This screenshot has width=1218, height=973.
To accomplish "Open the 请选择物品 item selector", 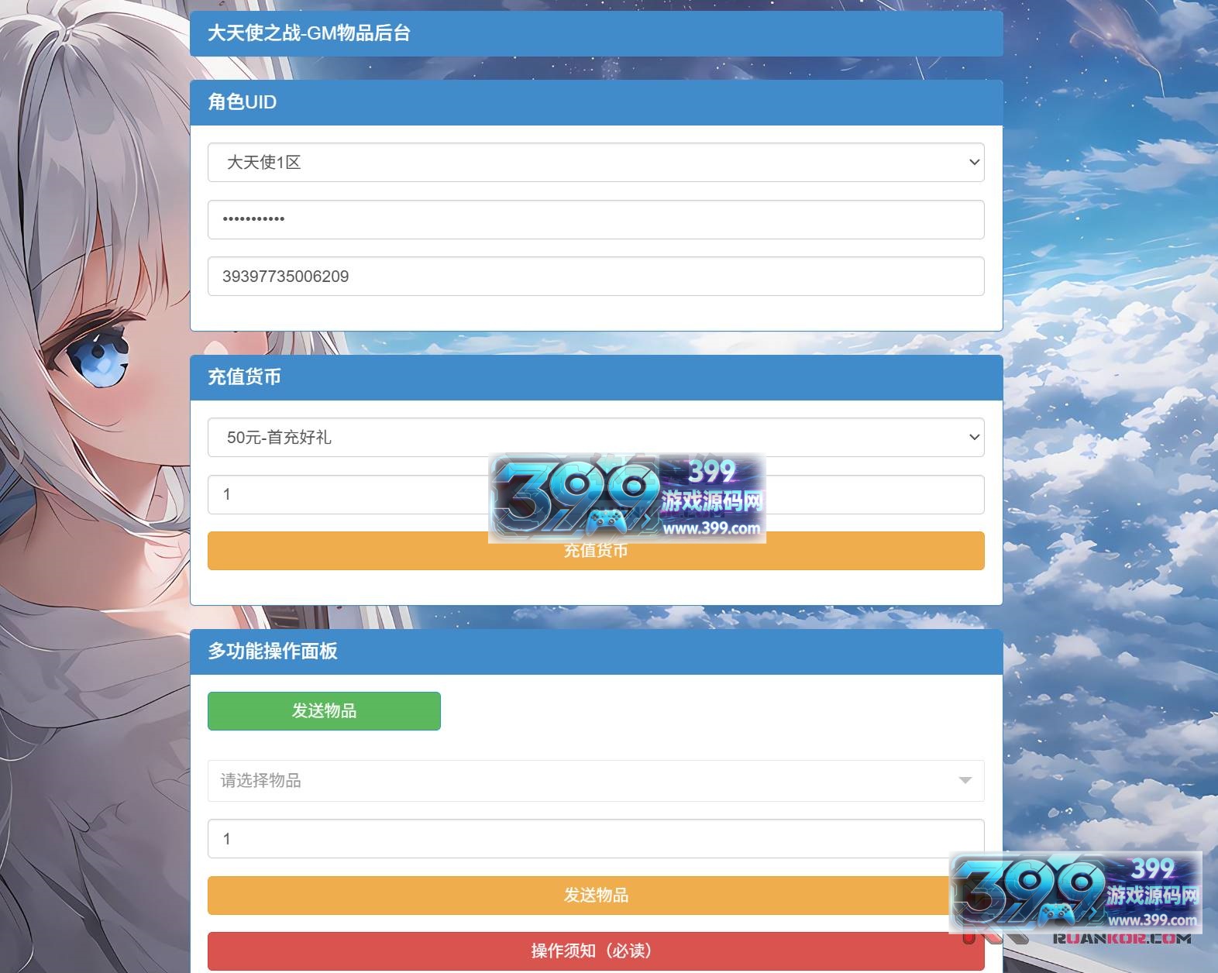I will click(x=596, y=781).
